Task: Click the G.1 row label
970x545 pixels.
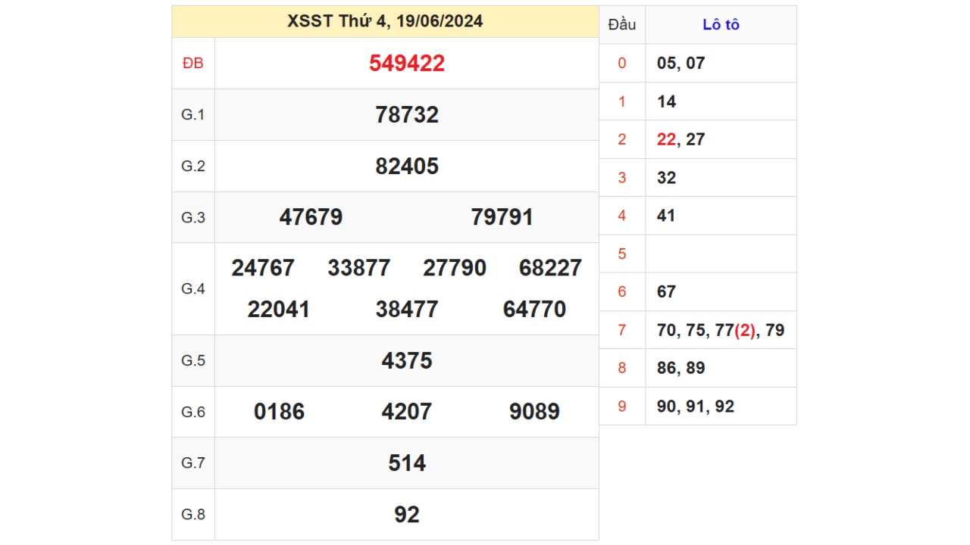Action: (193, 115)
